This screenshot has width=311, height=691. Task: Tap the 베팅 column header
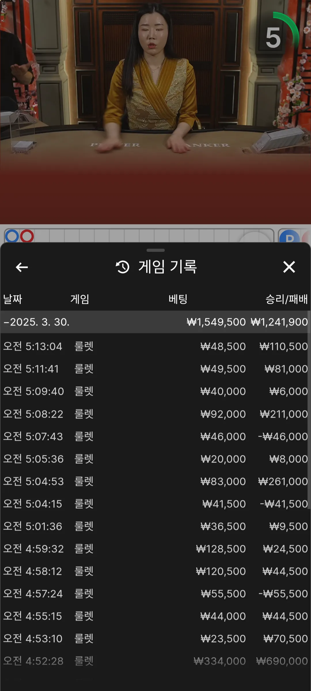178,299
